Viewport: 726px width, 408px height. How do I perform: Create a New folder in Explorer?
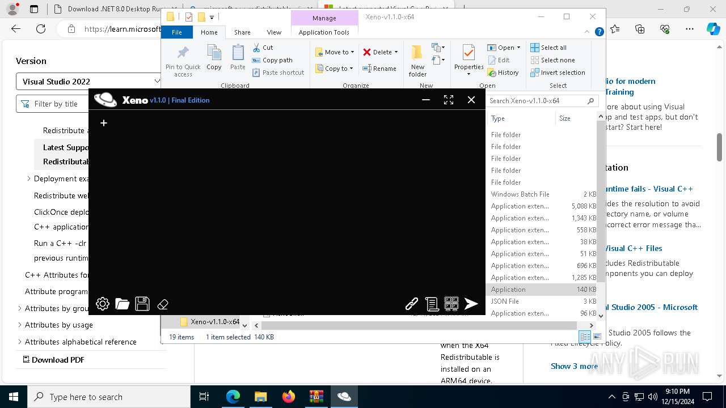(x=417, y=61)
